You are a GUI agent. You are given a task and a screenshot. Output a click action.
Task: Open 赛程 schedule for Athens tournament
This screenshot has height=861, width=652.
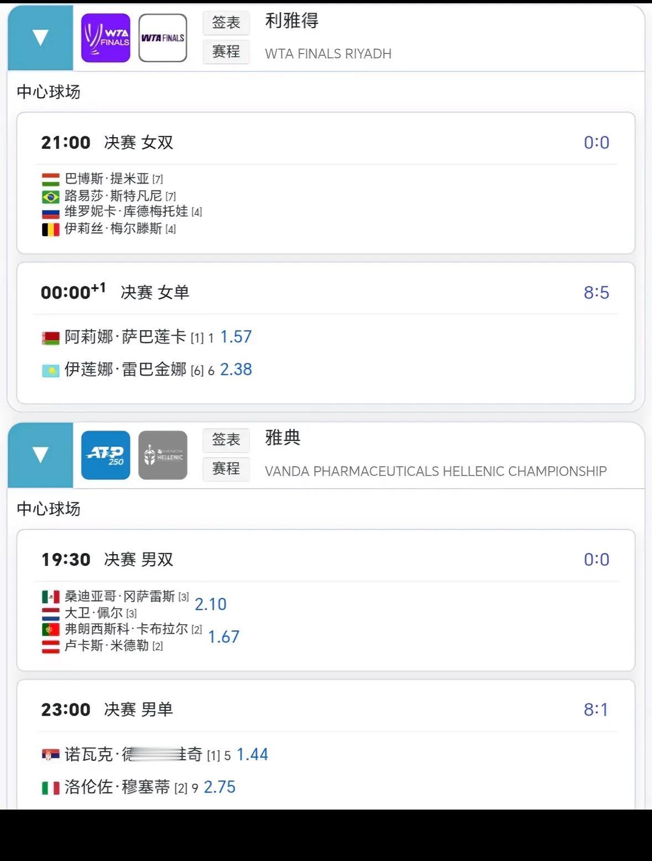point(226,469)
